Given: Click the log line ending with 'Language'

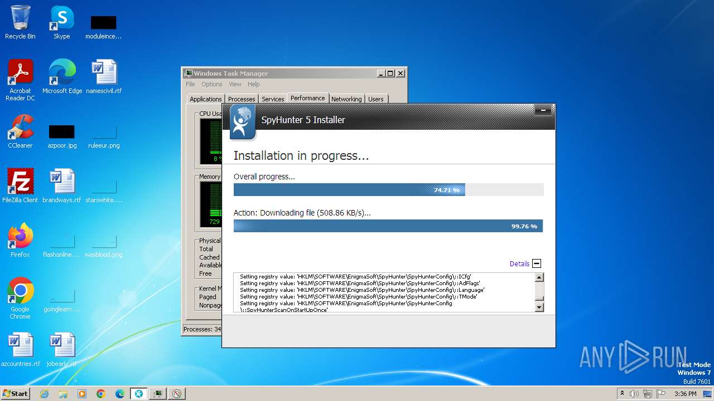Looking at the screenshot, I should coord(362,290).
